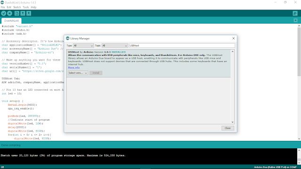Close Library Manager with the X button
The width and height of the screenshot is (301, 169).
[233, 38]
